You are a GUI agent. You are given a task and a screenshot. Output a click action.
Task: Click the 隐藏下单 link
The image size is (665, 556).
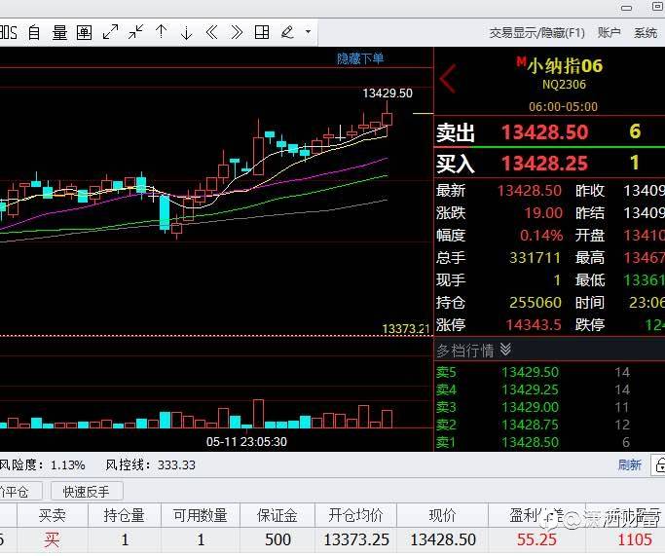coord(360,58)
